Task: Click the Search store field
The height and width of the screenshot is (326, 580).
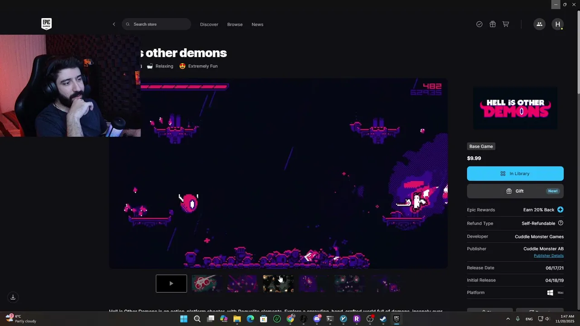Action: tap(156, 24)
